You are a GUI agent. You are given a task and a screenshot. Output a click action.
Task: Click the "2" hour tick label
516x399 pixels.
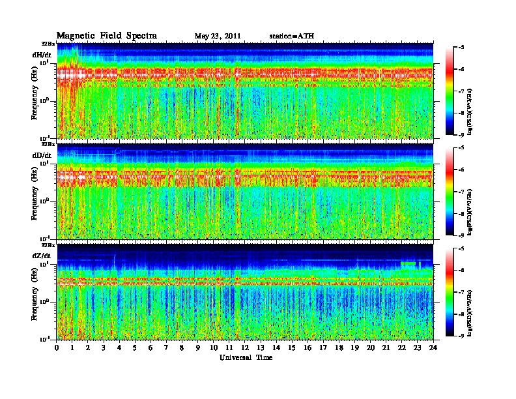[x=88, y=348]
